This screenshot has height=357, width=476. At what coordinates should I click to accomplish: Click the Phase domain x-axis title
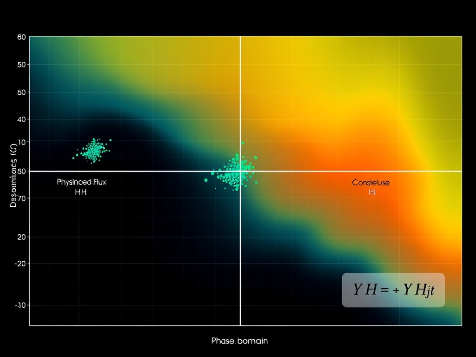(239, 341)
